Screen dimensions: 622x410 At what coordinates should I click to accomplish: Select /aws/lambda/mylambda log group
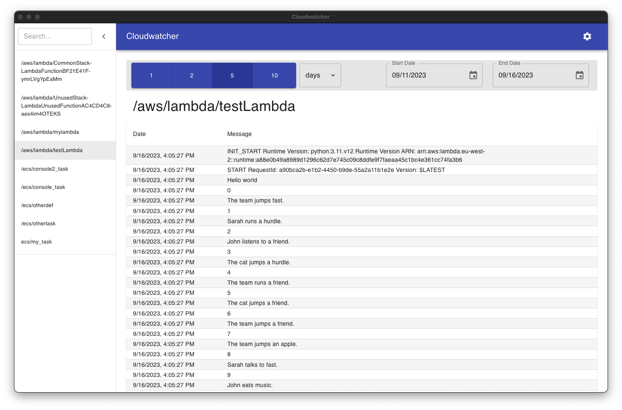(x=65, y=132)
